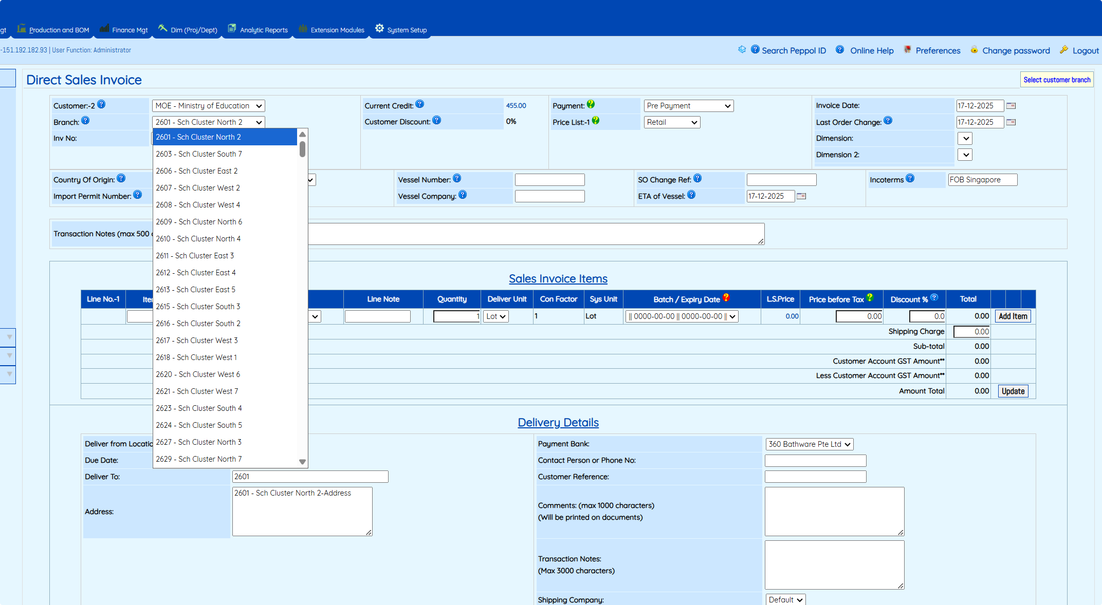Click the Vessel Company input field

(x=549, y=196)
